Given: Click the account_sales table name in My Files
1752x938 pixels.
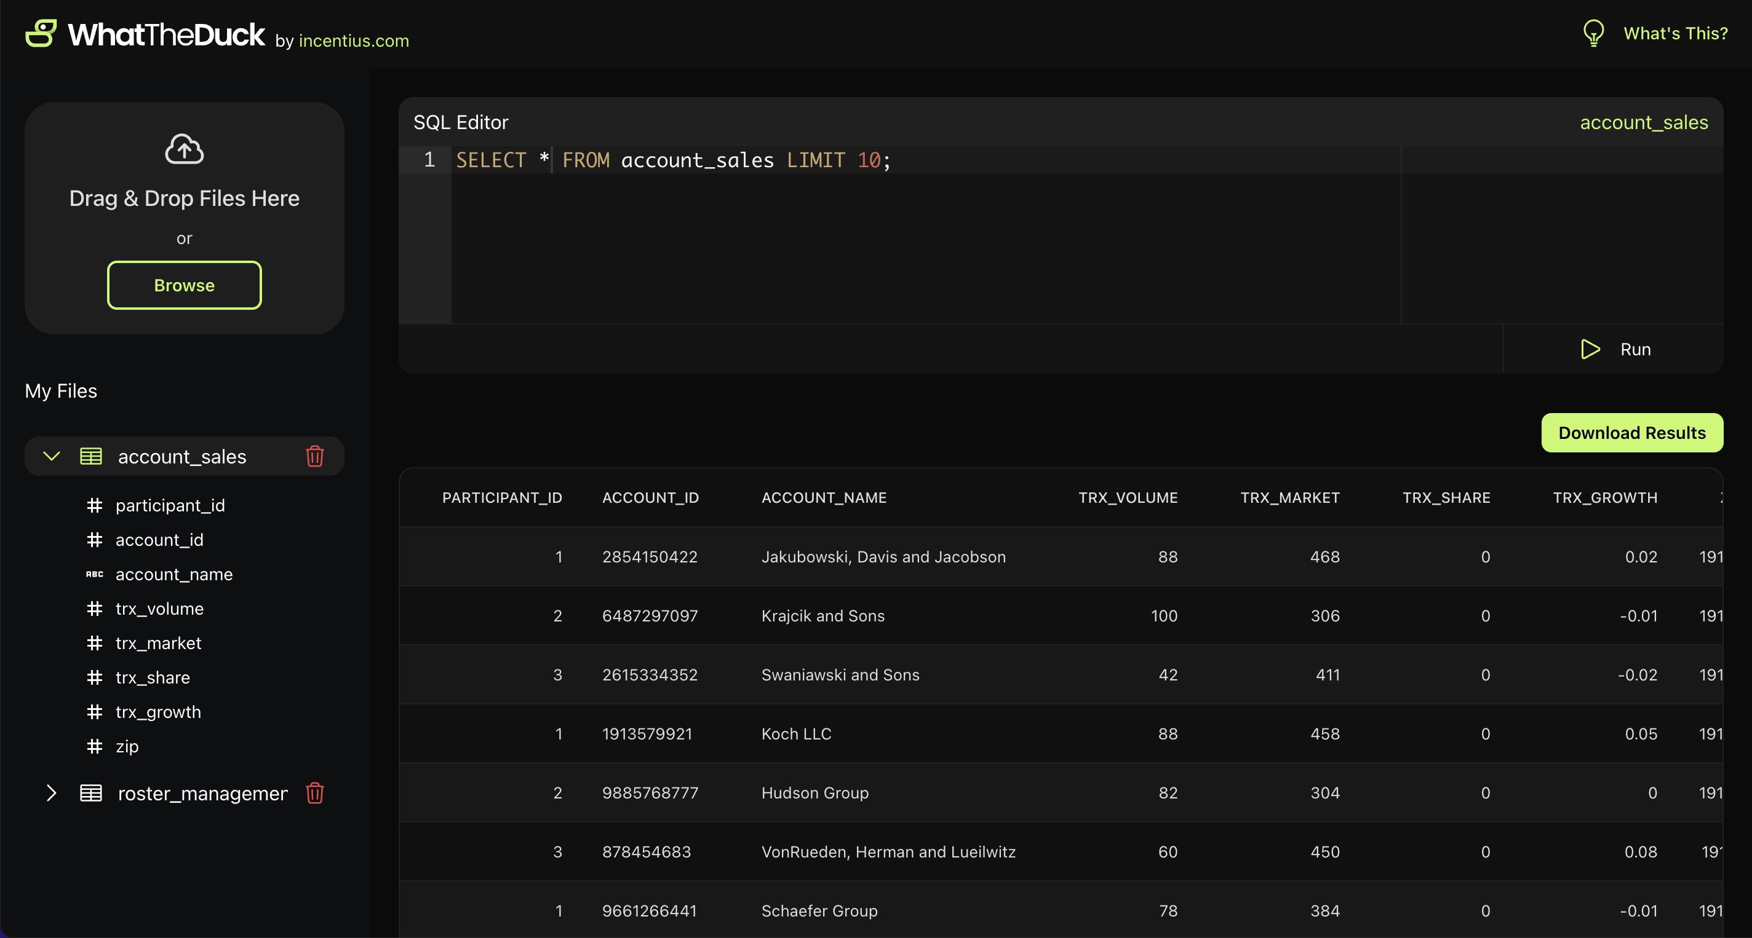Looking at the screenshot, I should (182, 456).
